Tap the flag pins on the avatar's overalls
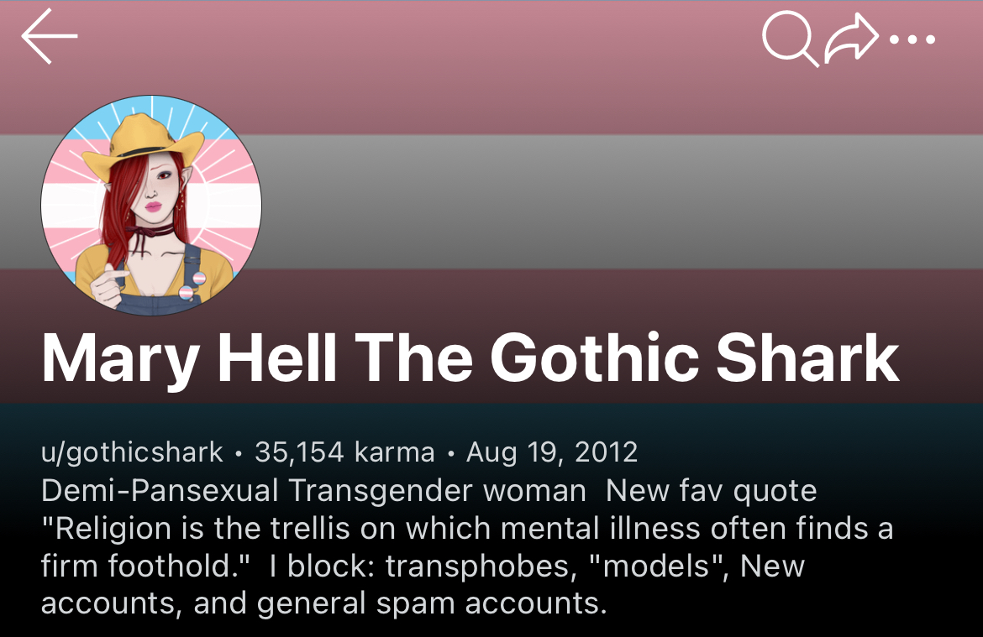The height and width of the screenshot is (637, 983). [x=192, y=285]
